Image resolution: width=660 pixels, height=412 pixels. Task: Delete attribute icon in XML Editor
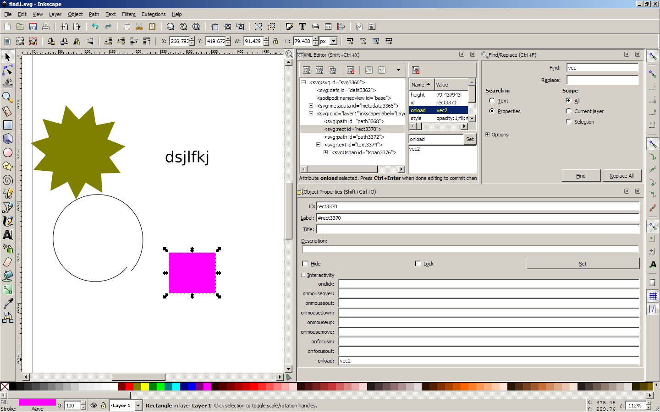click(x=415, y=70)
